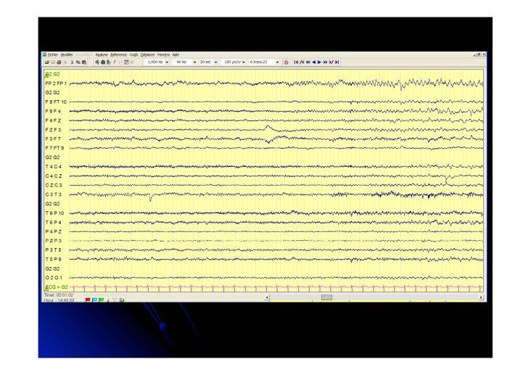
Task: Open the Aide menu
Action: [x=176, y=54]
